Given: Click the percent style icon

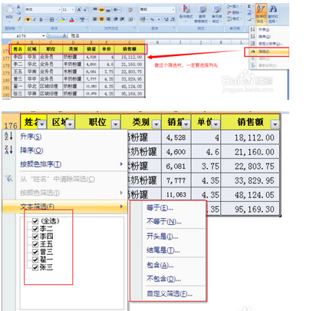Looking at the screenshot, I should (x=152, y=19).
